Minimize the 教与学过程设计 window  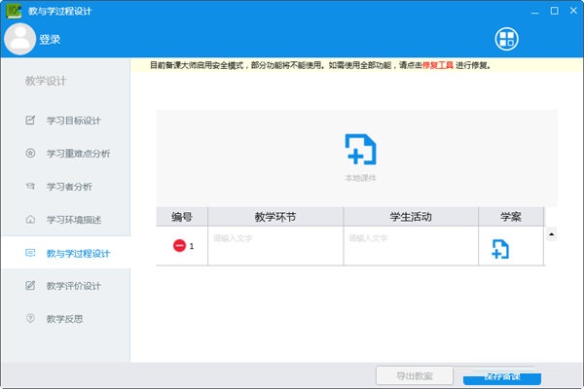(x=534, y=11)
